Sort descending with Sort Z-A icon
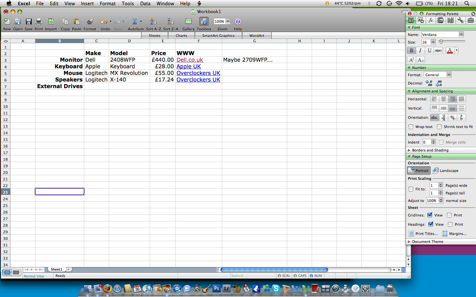This screenshot has height=297, width=476. coord(171,21)
